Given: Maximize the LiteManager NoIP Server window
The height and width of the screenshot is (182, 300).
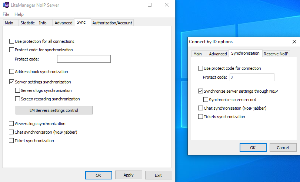Looking at the screenshot, I should click(x=150, y=5).
